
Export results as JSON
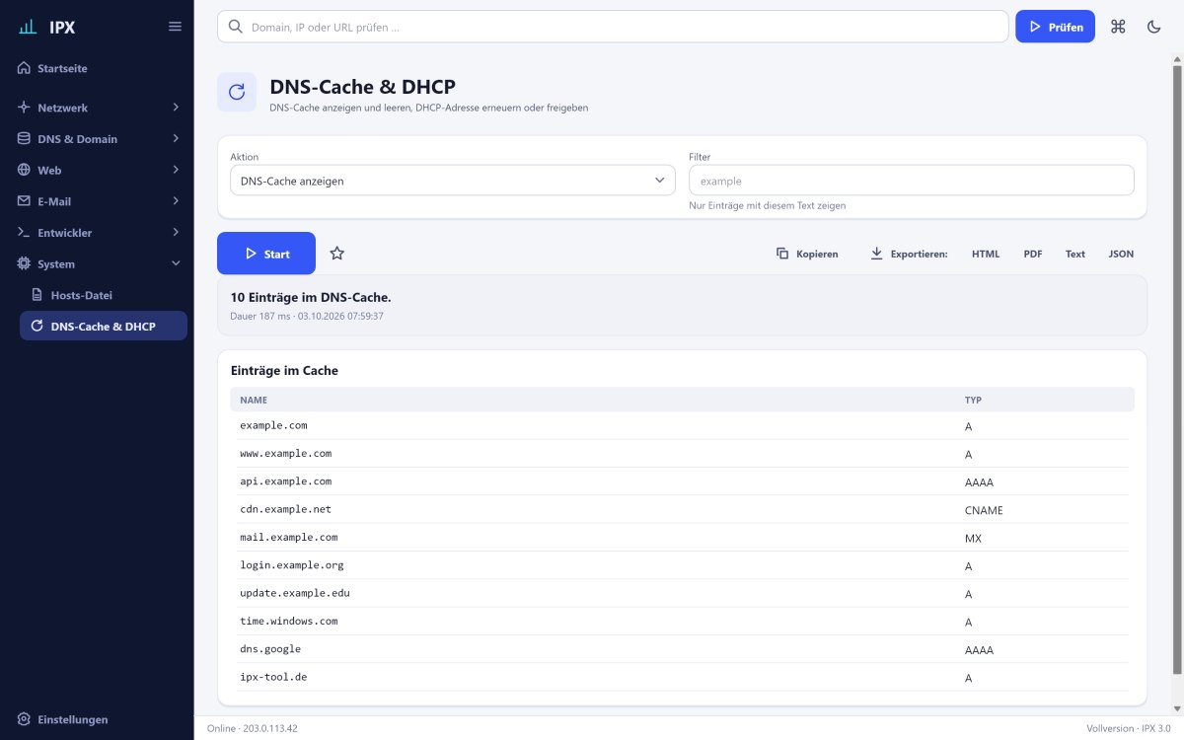1121,254
